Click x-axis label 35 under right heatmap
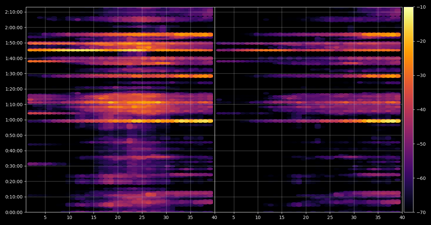Image resolution: width=431 pixels, height=225 pixels. (378, 218)
